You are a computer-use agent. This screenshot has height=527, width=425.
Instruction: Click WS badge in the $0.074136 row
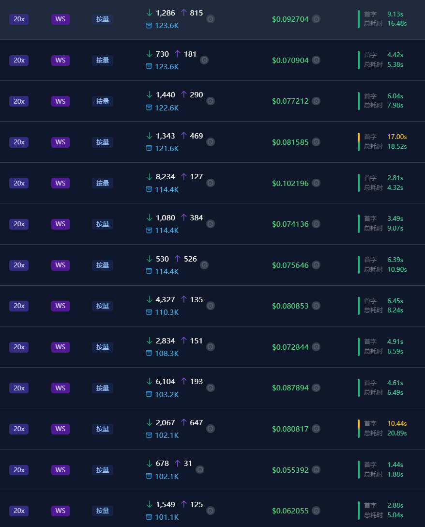point(61,224)
